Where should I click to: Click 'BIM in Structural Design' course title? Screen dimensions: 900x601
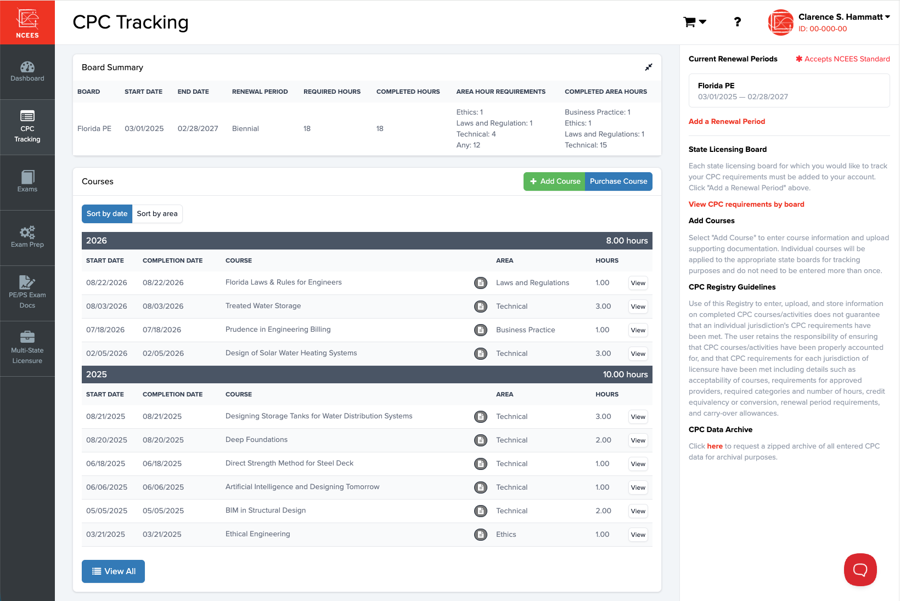[x=266, y=511]
